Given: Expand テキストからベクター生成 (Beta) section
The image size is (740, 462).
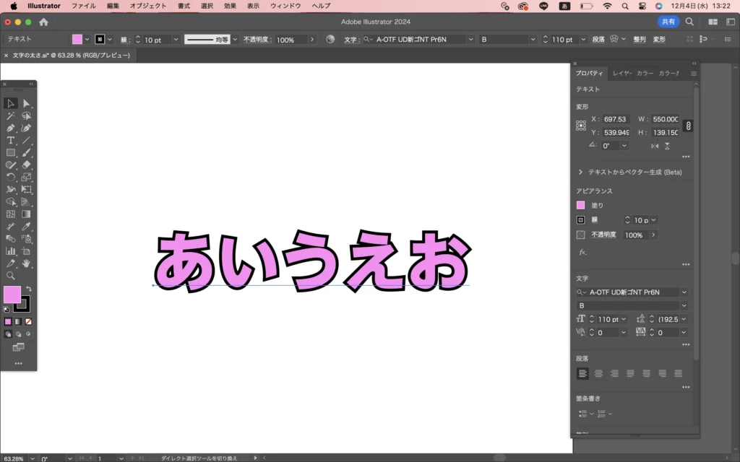Looking at the screenshot, I should [581, 173].
